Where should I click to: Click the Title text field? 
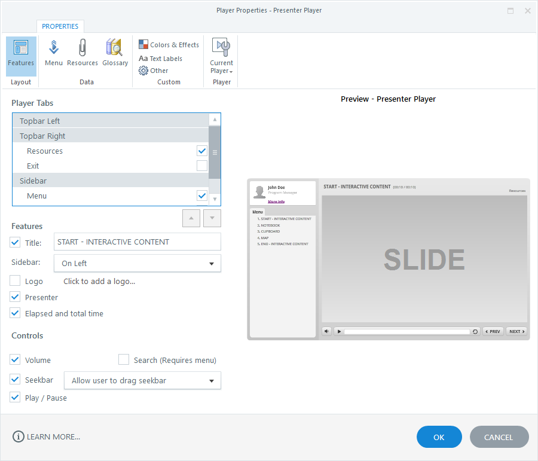point(137,242)
